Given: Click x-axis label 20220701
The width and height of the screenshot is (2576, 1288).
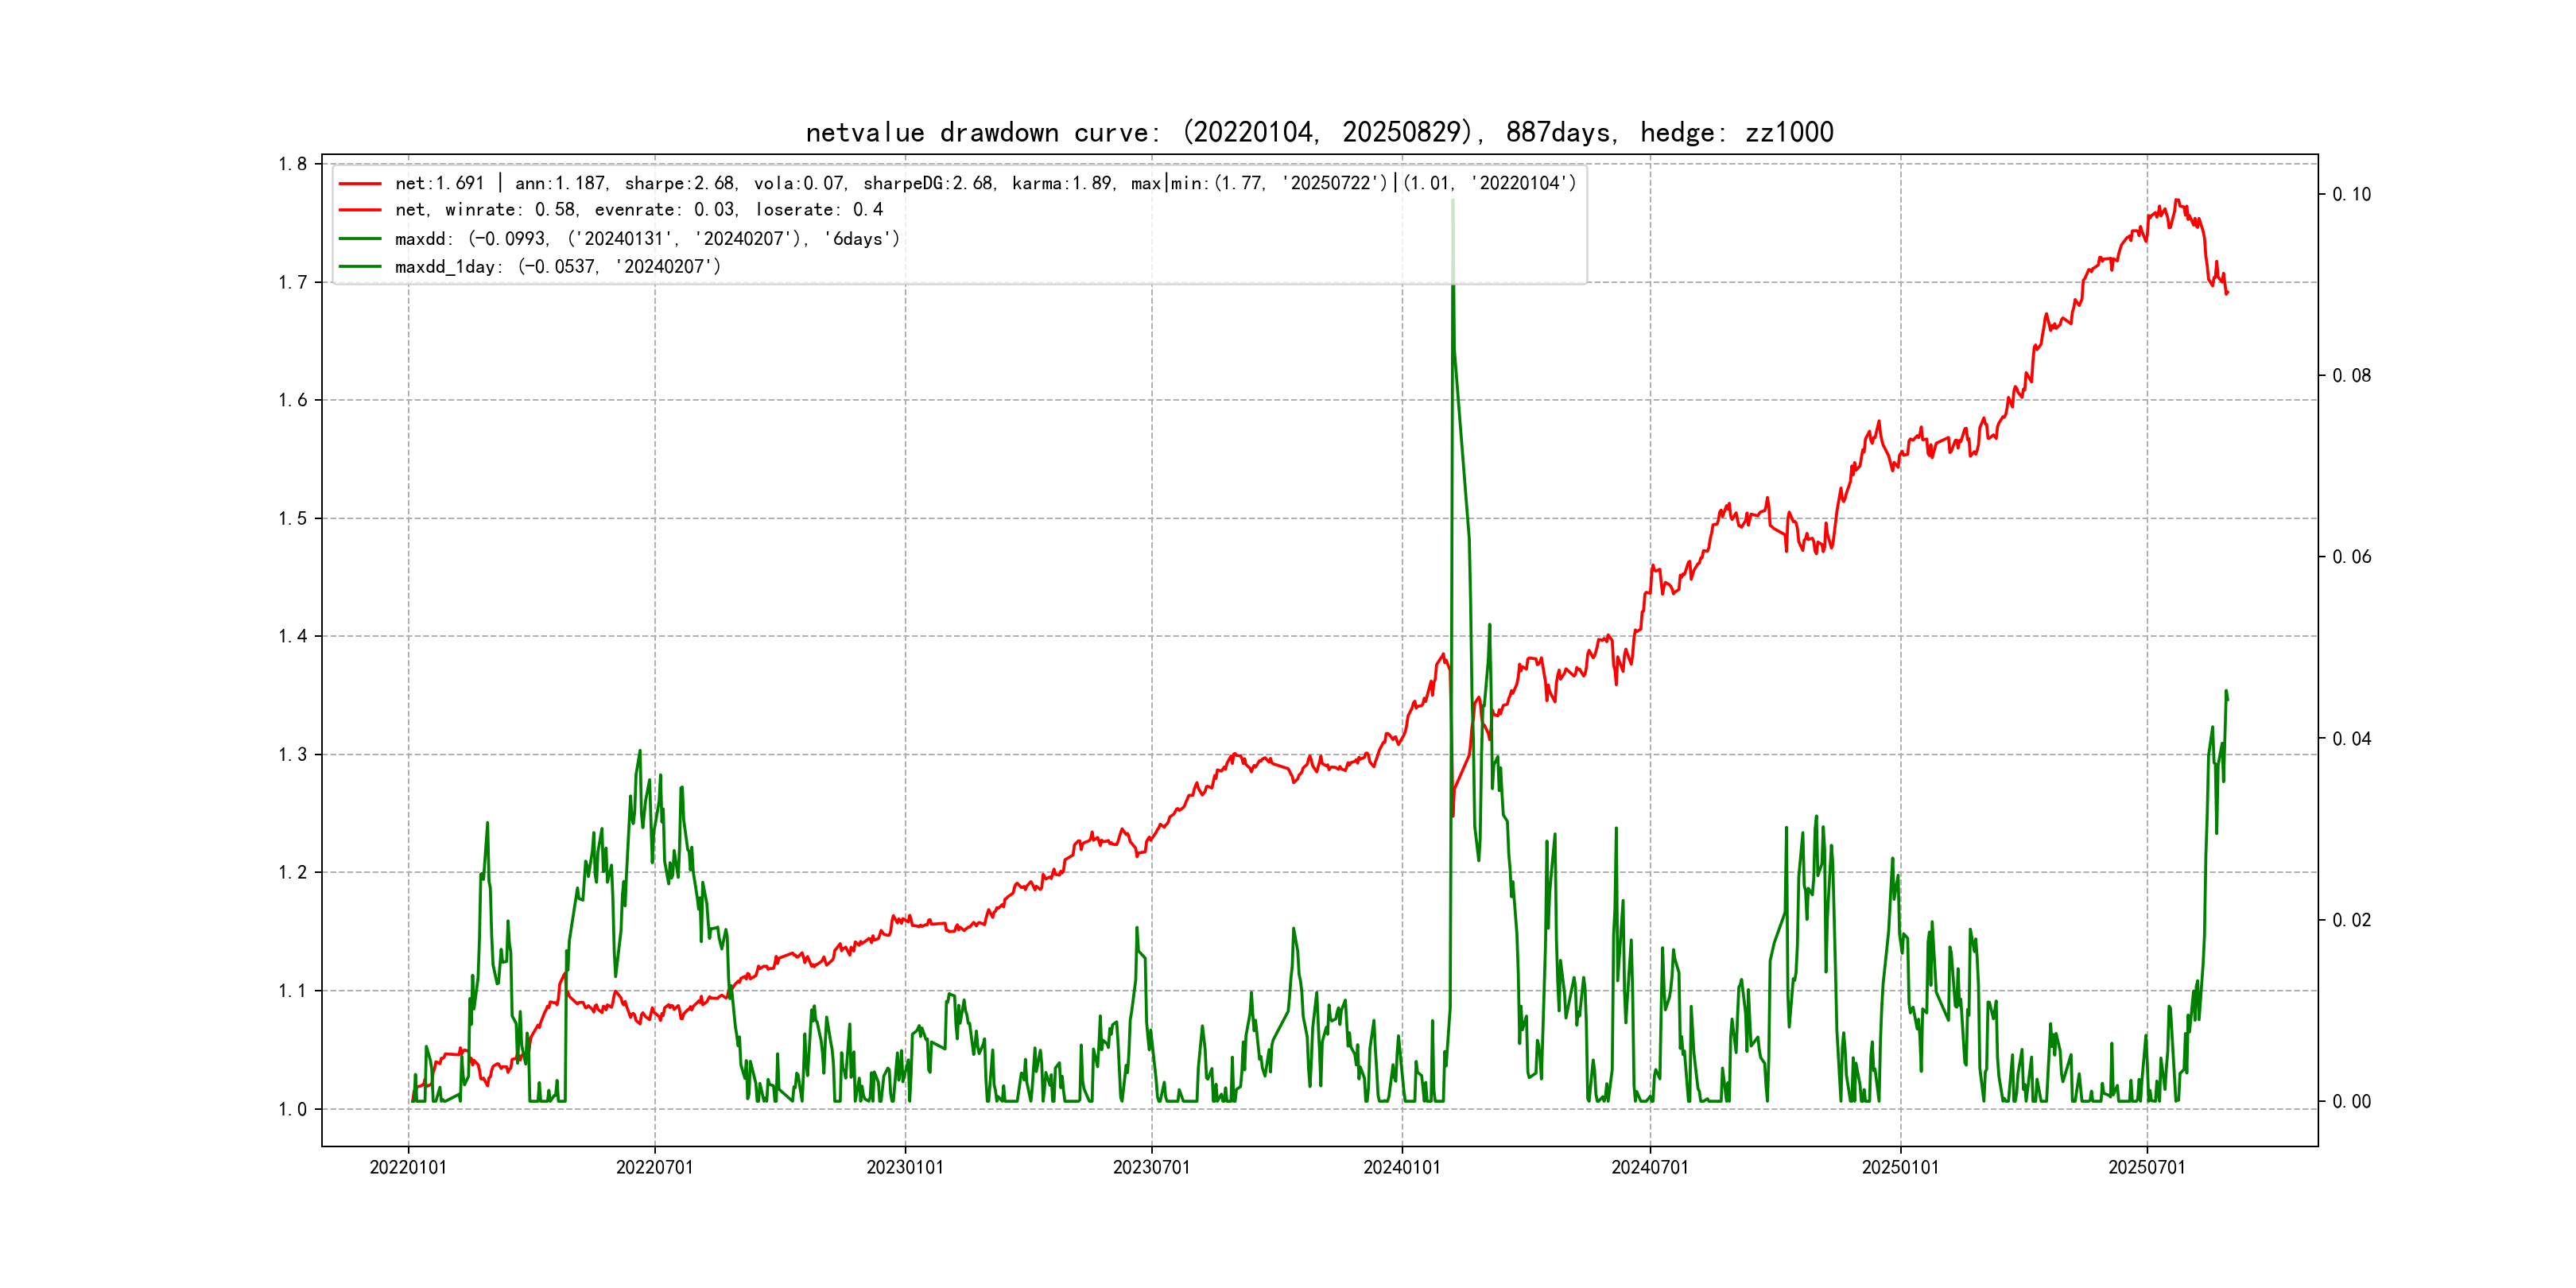Looking at the screenshot, I should click(655, 1167).
